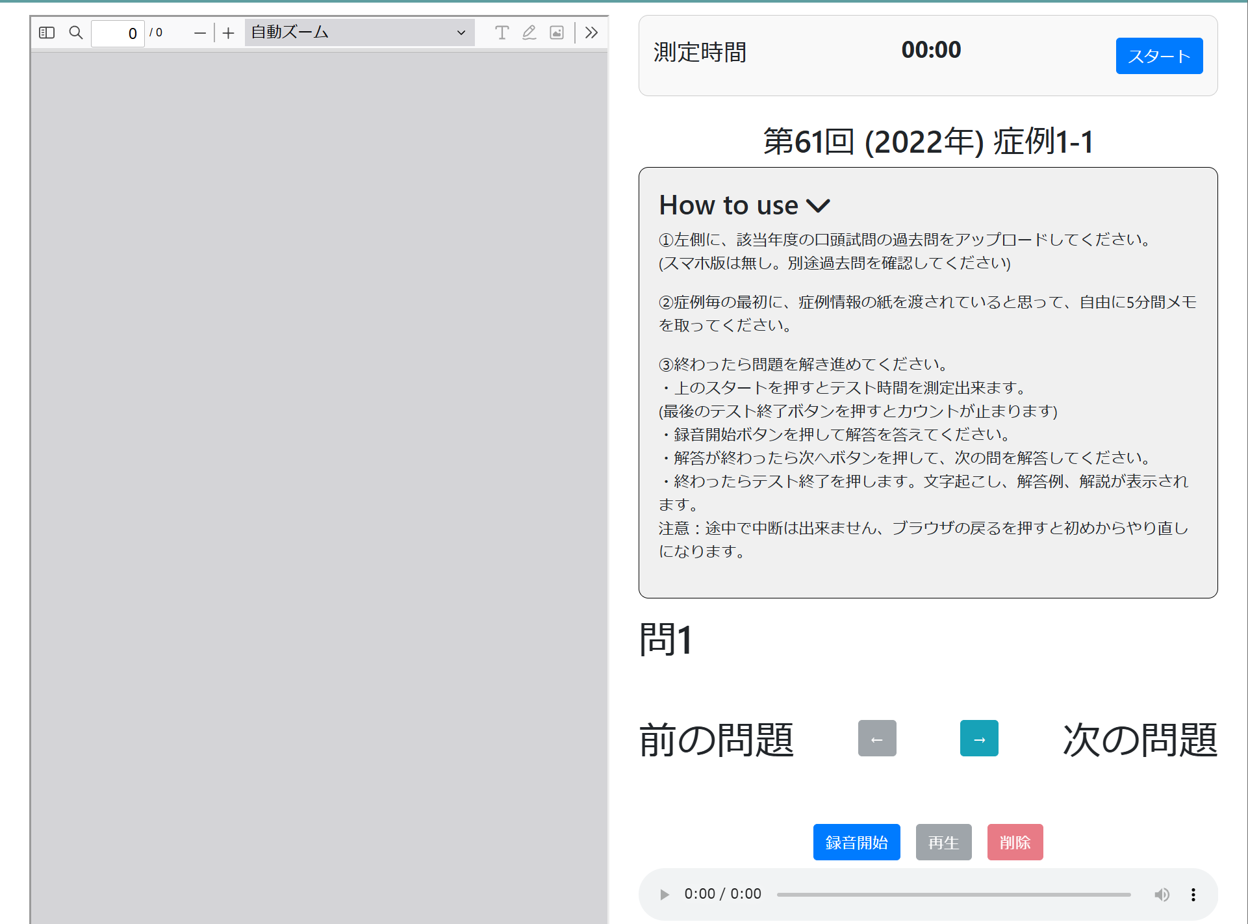
Task: Go to 次の問題 with the arrow
Action: pos(979,738)
